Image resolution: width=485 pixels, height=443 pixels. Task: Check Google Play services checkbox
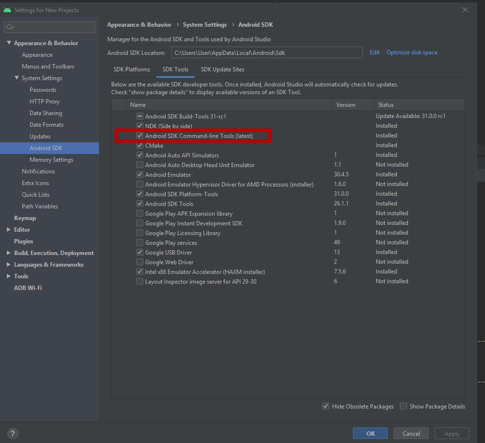140,242
